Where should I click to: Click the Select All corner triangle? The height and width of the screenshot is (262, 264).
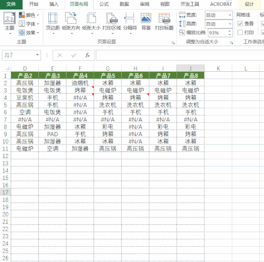7,68
